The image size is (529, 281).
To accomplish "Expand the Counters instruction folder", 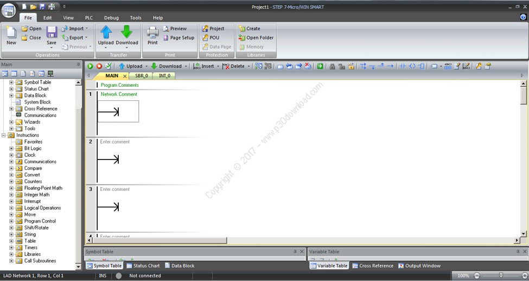I will pyautogui.click(x=11, y=182).
